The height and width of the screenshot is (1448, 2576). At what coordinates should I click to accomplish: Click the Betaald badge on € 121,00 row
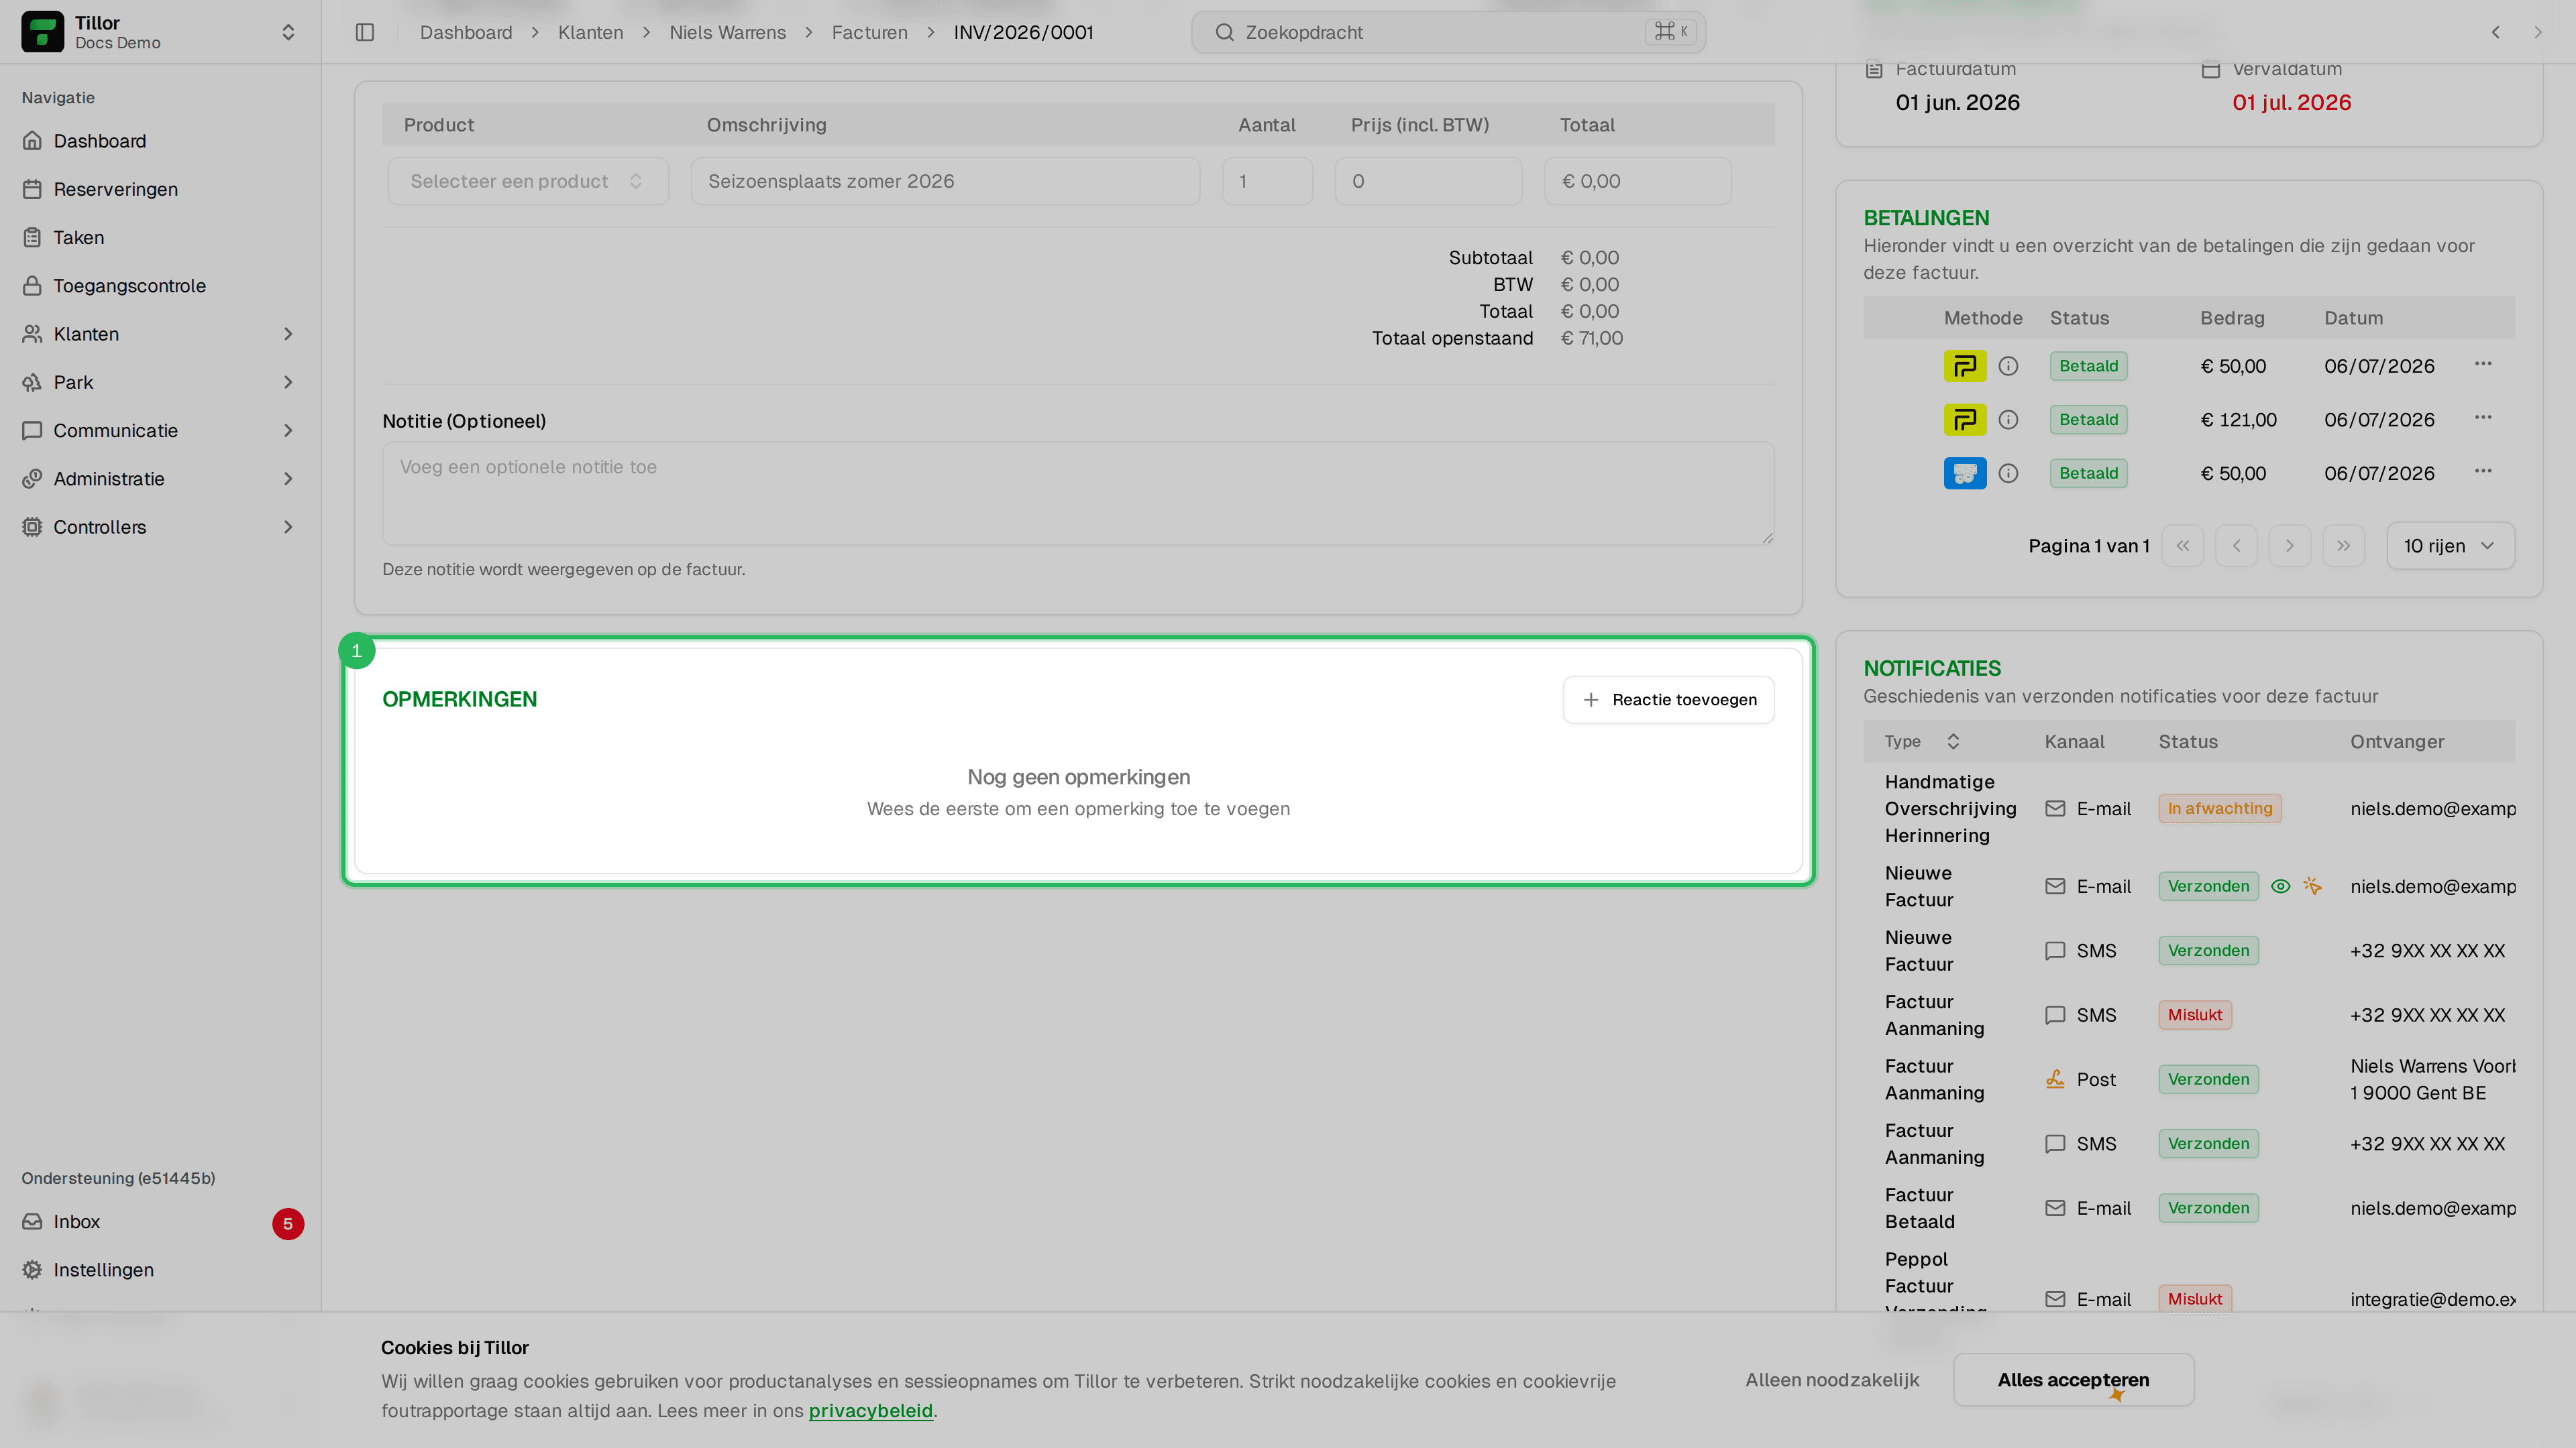coord(2088,420)
